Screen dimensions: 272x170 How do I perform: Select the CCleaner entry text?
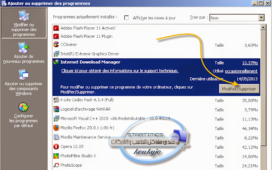[x=68, y=44]
